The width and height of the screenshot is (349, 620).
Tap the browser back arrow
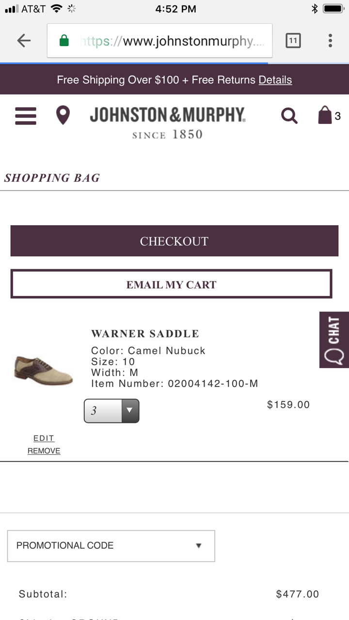[24, 41]
